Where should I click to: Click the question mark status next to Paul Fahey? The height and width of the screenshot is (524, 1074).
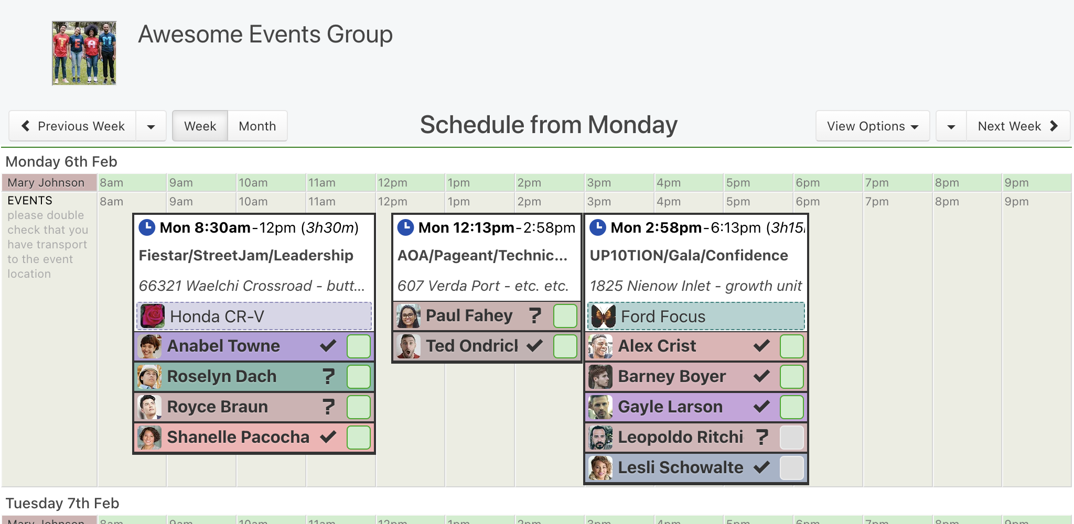(535, 315)
